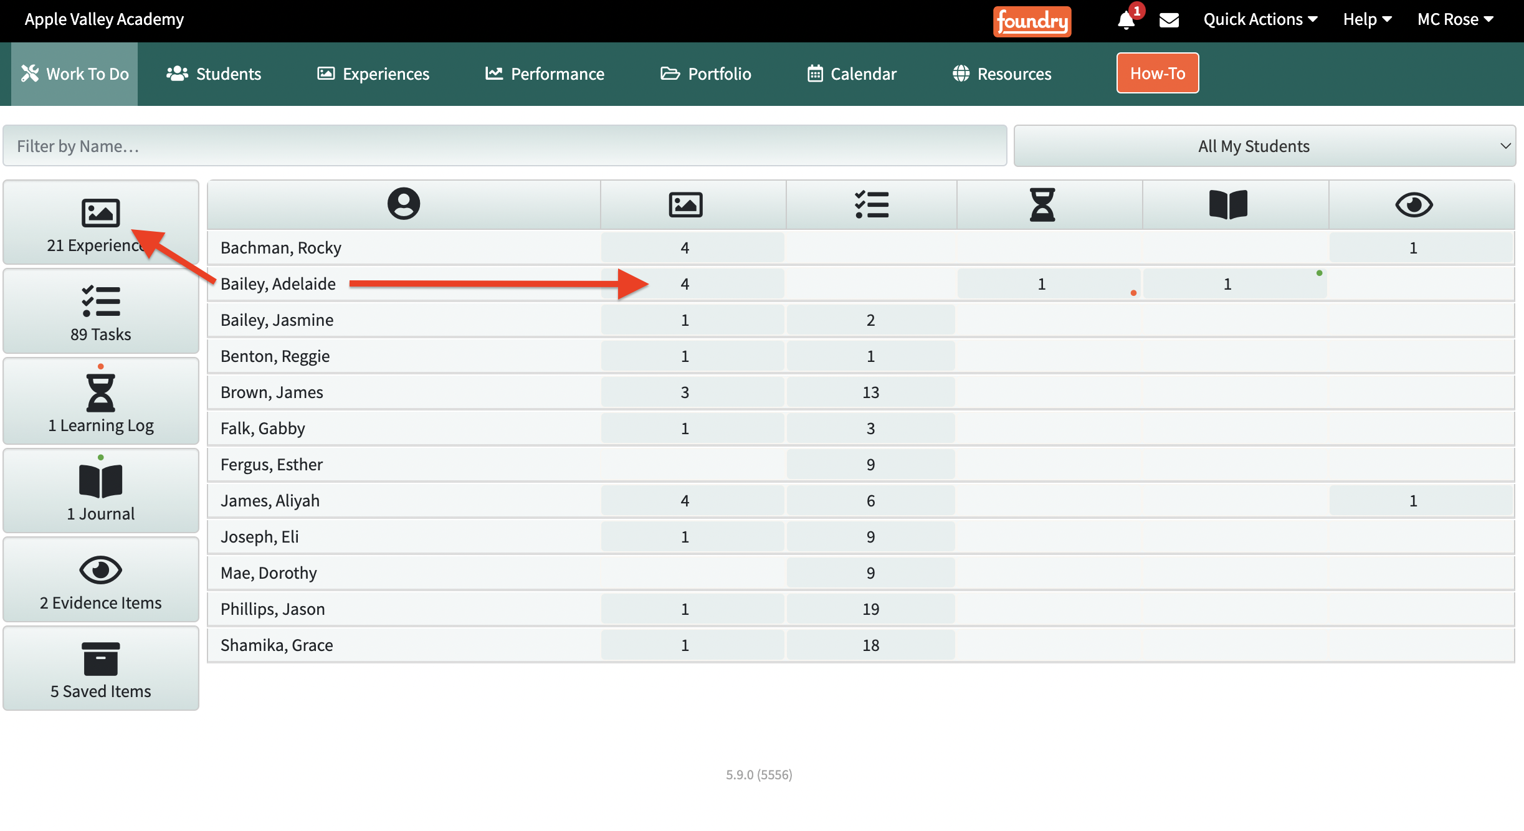Open Phillips, Jason's 19 tasks cell

(x=870, y=609)
